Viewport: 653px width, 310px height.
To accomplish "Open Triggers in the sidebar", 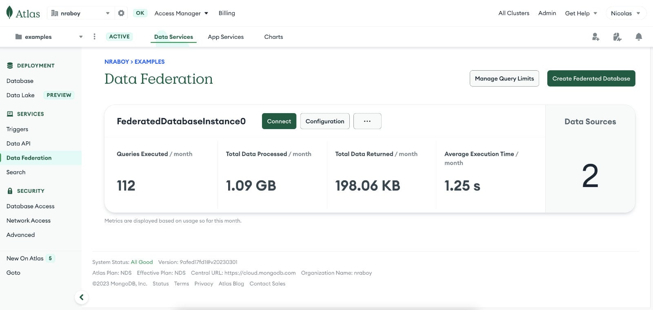I will tap(17, 129).
